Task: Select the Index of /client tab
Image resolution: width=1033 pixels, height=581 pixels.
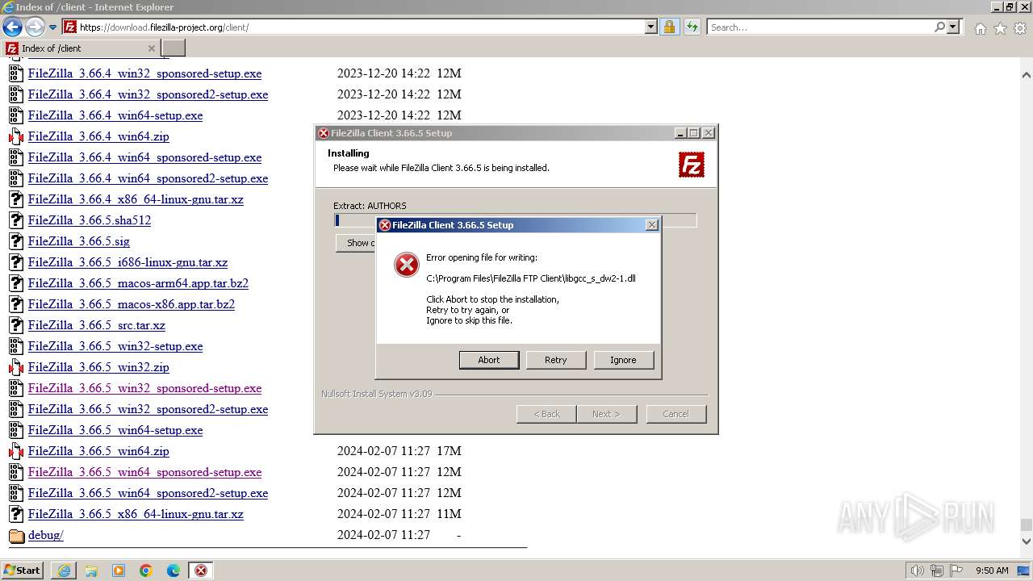Action: (81, 48)
